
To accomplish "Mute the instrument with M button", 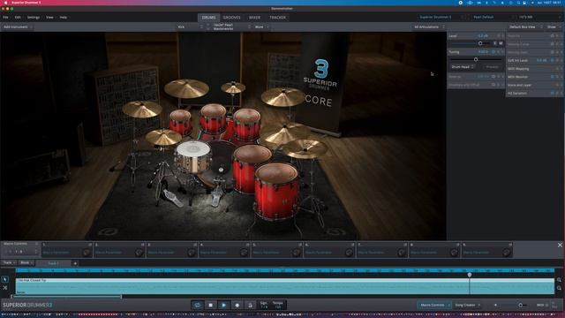I will click(x=501, y=43).
